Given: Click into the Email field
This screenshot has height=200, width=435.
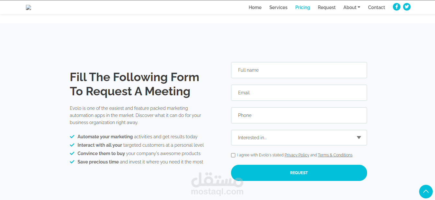Looking at the screenshot, I should pos(299,93).
